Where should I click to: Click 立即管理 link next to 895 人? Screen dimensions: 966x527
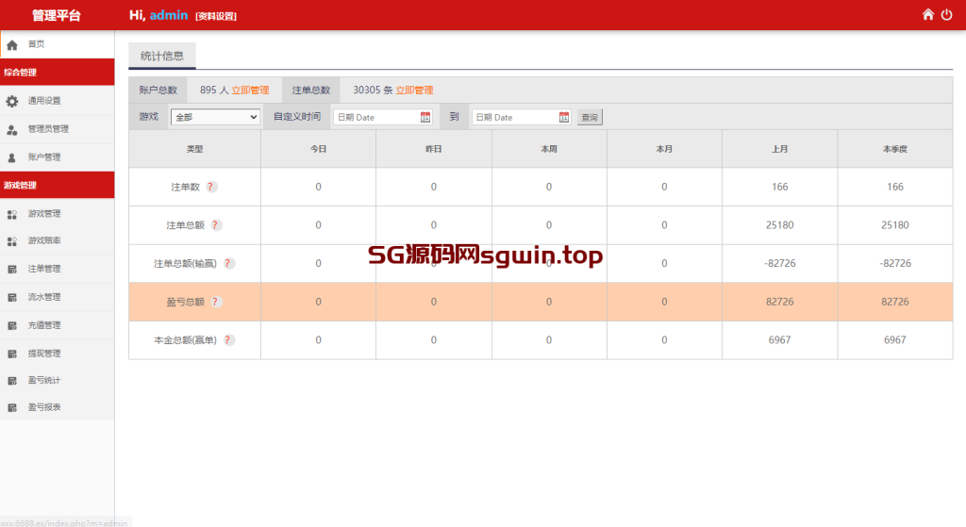(250, 91)
